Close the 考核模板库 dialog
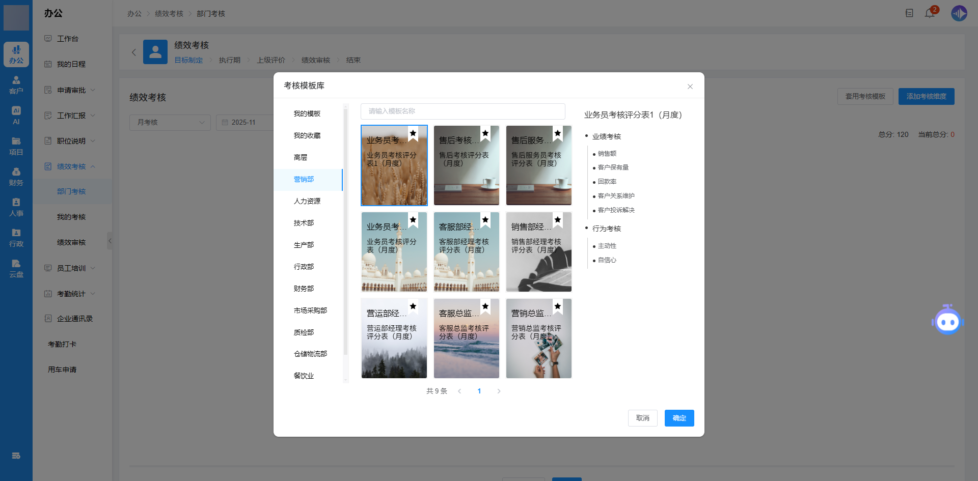Image resolution: width=978 pixels, height=481 pixels. (690, 87)
